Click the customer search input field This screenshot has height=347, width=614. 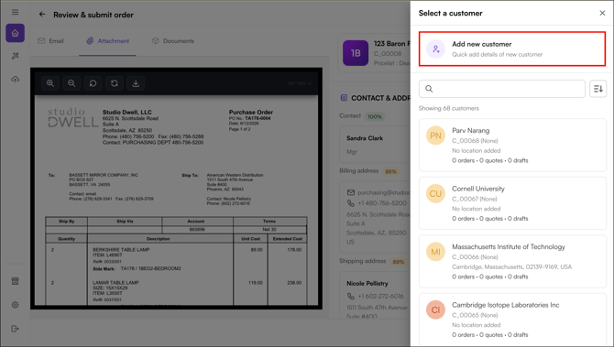[502, 89]
